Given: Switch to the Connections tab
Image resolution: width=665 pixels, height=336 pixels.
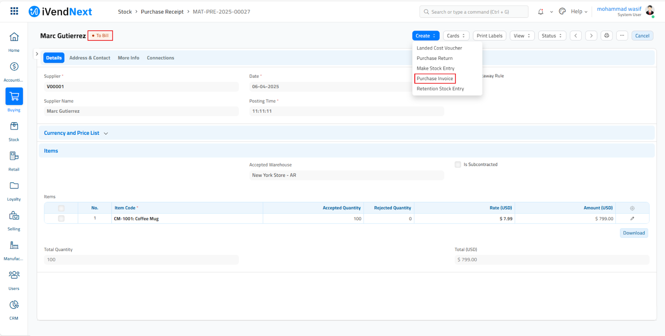Looking at the screenshot, I should click(x=160, y=58).
